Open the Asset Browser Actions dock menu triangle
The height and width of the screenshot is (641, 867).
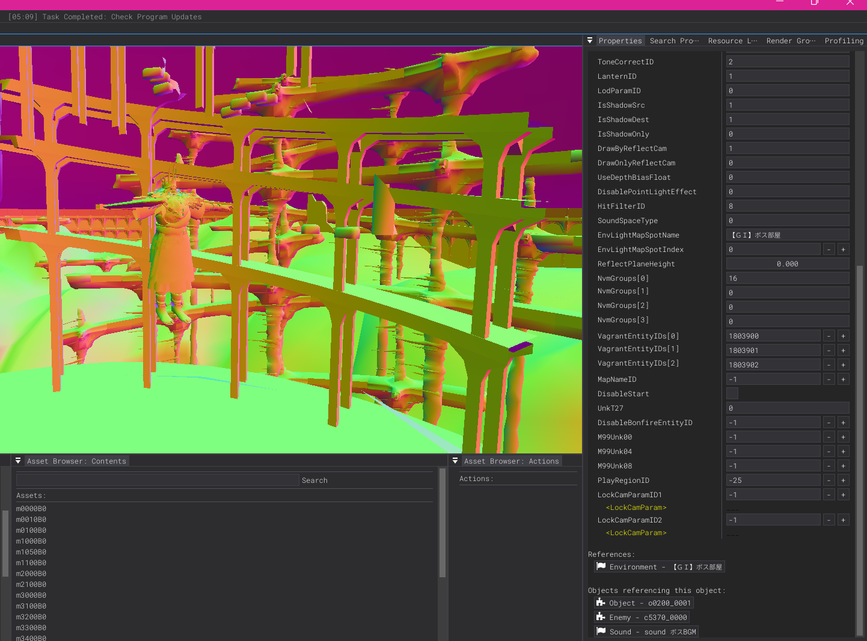click(x=455, y=461)
